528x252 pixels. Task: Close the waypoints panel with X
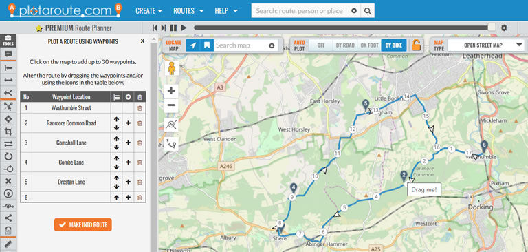click(x=142, y=41)
